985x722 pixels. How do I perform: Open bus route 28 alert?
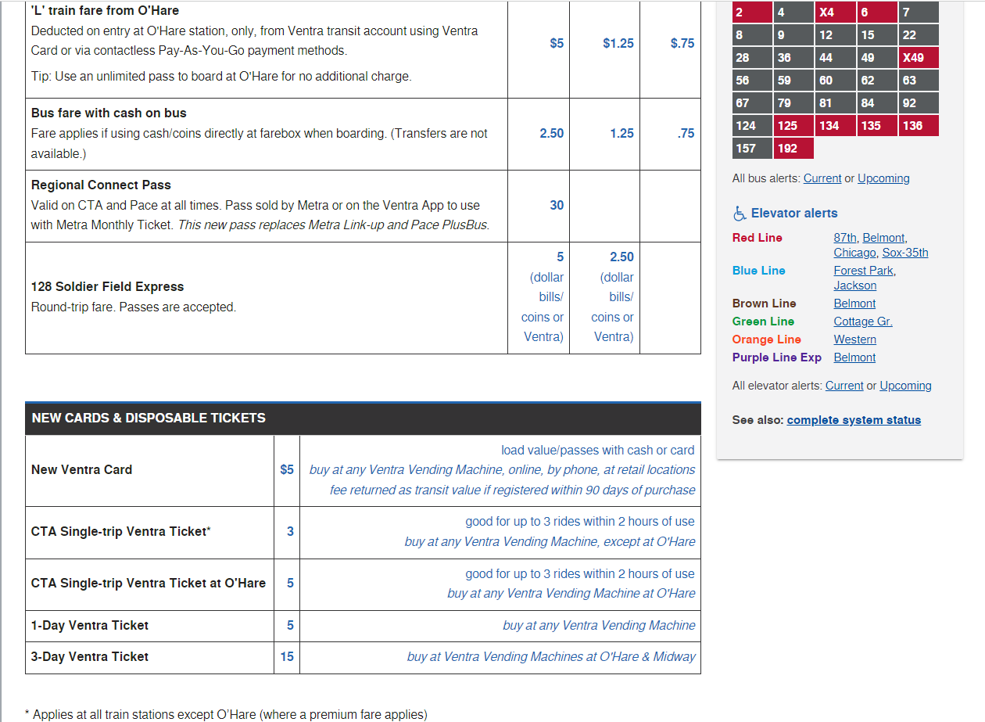click(752, 58)
